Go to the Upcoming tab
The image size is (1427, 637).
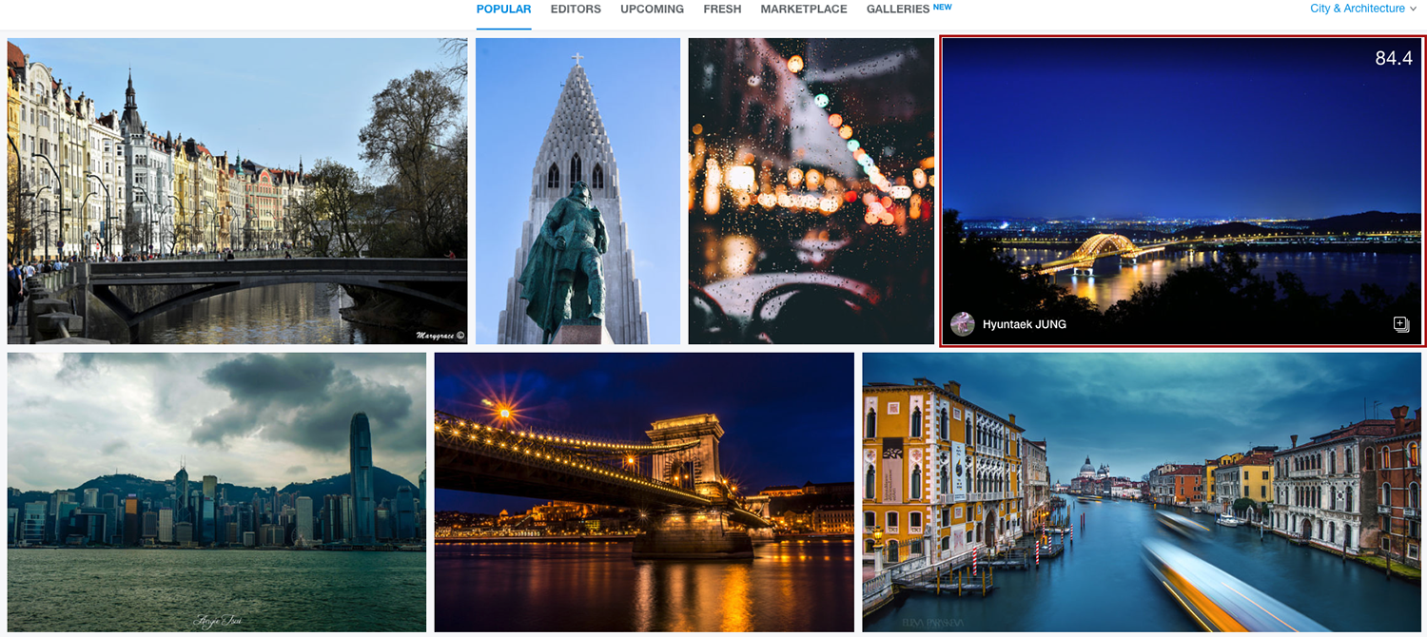(652, 10)
